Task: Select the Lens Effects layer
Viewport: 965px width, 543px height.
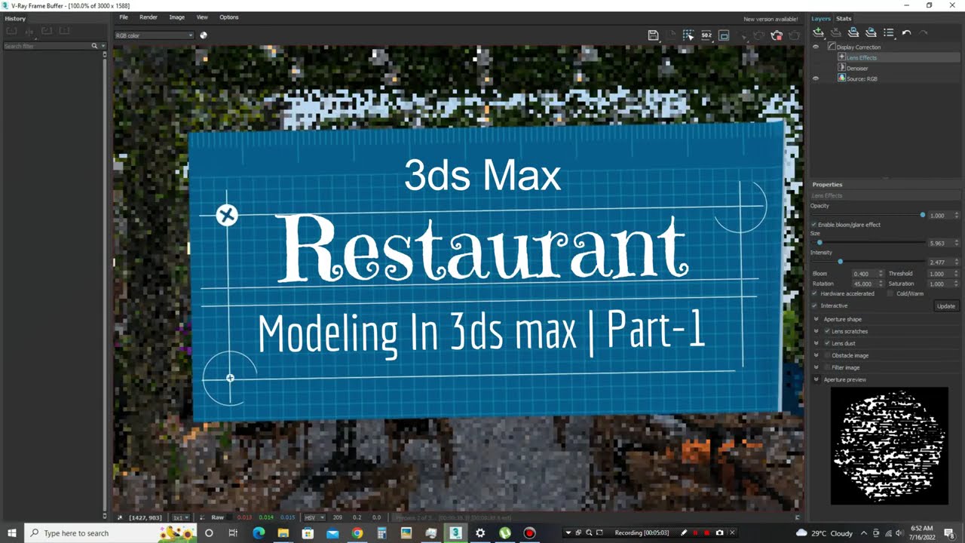Action: click(x=862, y=57)
